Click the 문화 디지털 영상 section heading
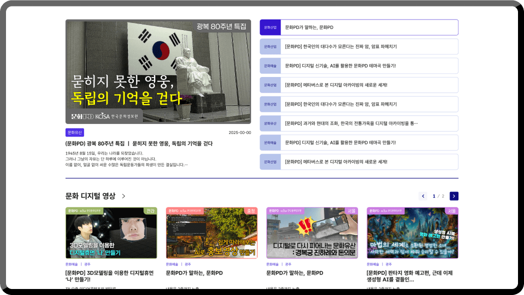Viewport: 524px width, 295px height. coord(90,196)
